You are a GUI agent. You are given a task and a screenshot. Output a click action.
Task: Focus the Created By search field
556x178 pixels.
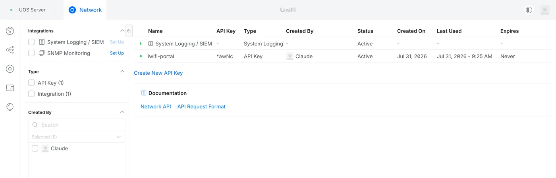pyautogui.click(x=77, y=125)
